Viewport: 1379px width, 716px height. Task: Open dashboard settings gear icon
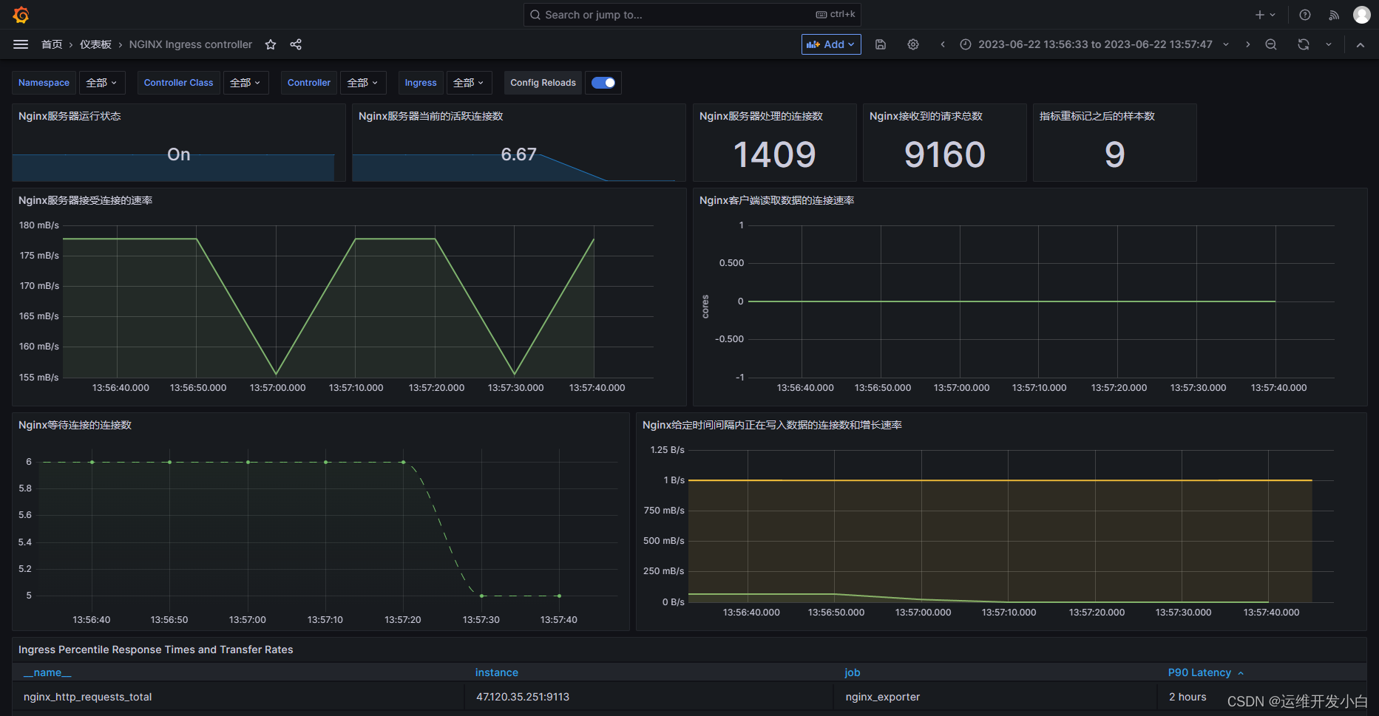913,44
